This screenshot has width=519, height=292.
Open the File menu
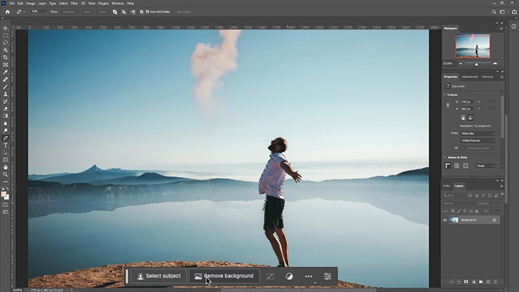point(12,4)
